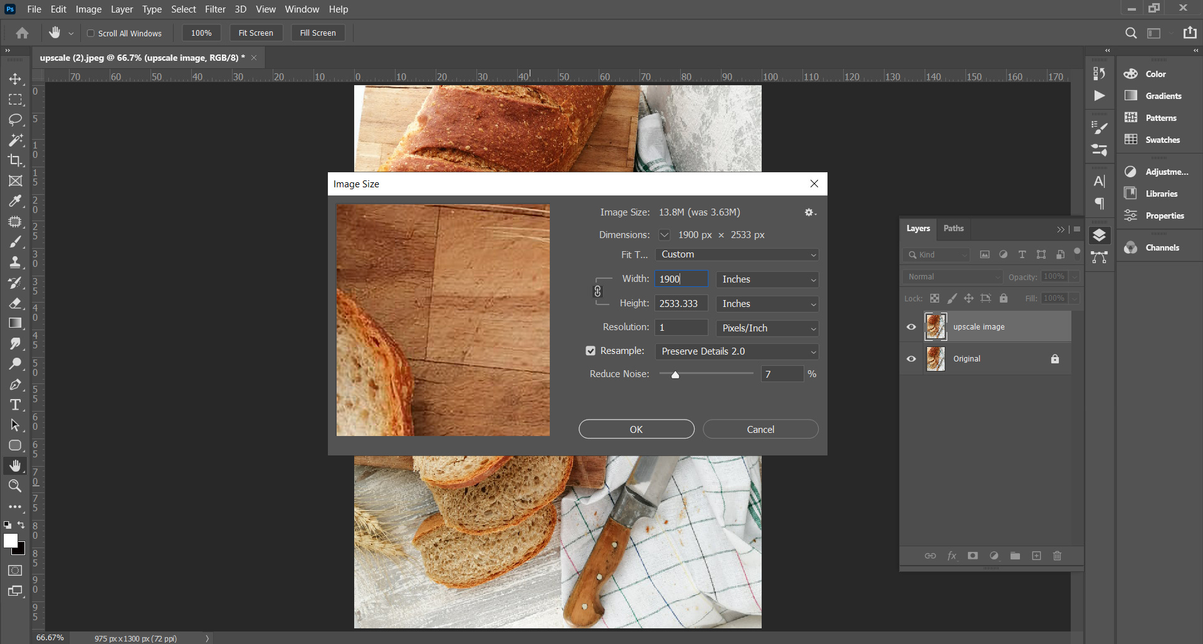Open the Fit To Custom dropdown
1203x644 pixels.
click(737, 254)
